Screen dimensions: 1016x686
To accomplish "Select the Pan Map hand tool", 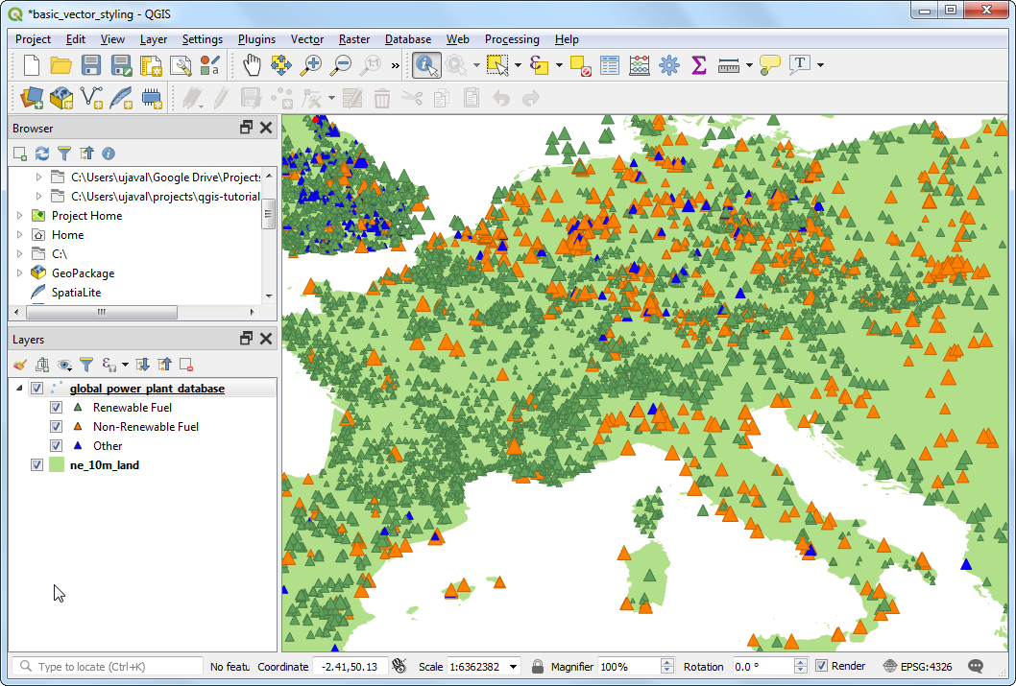I will click(252, 65).
